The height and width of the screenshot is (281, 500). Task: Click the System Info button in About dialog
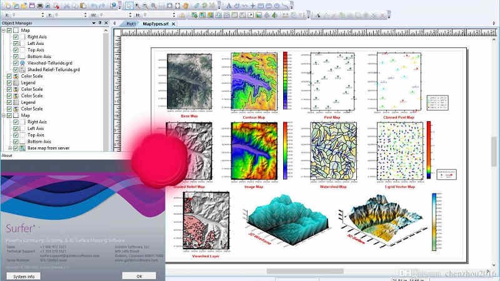(x=24, y=276)
